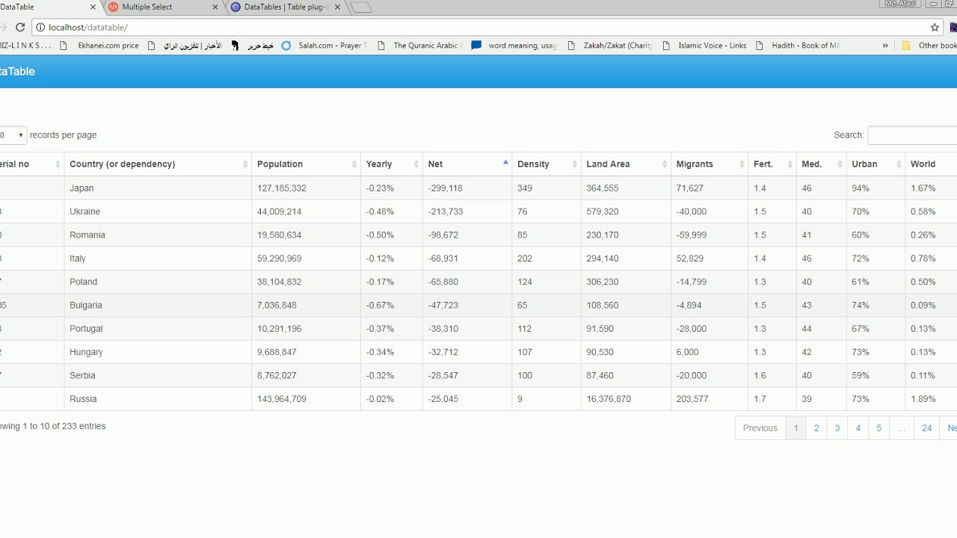
Task: Bookmark this page with the star icon
Action: click(935, 27)
